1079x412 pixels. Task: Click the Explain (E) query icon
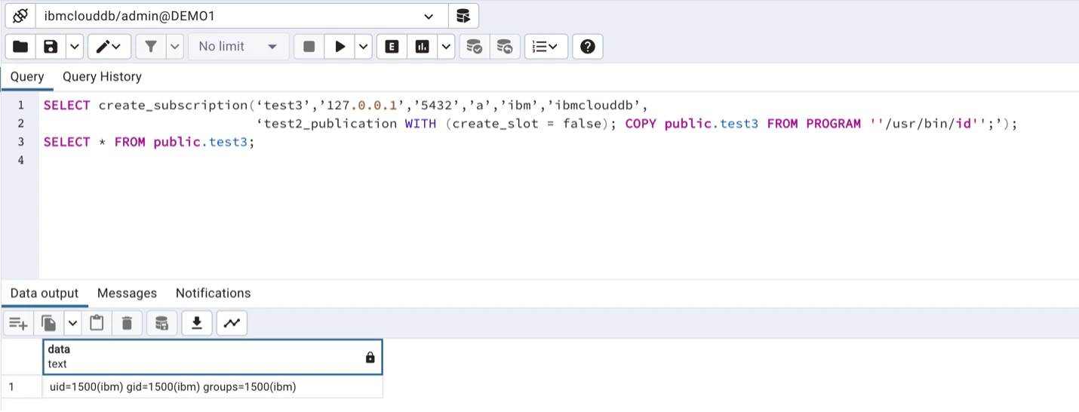pos(392,47)
